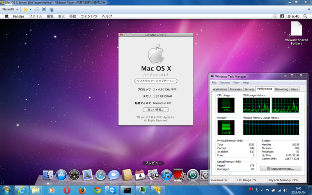Open TeamViewer on the taskbar
Viewport: 312px width, 195px height.
pos(112,190)
